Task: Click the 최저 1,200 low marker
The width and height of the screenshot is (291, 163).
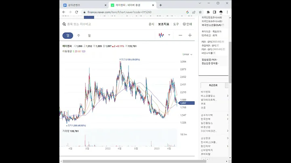Action: tap(76, 125)
